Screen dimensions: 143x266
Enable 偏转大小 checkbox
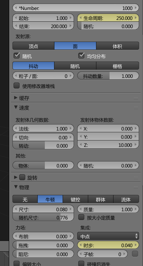[17, 264]
